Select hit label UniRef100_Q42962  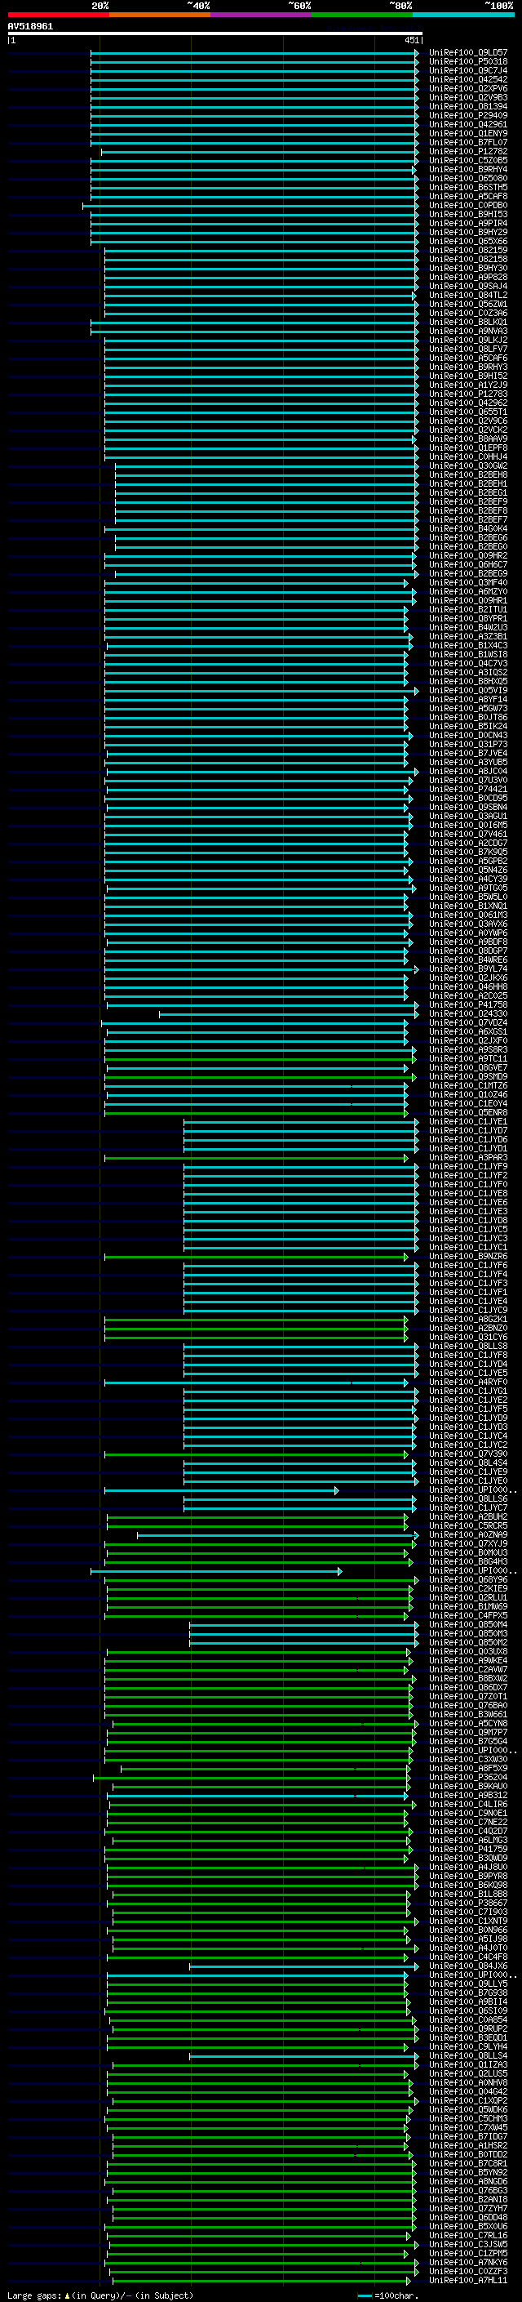coord(468,403)
